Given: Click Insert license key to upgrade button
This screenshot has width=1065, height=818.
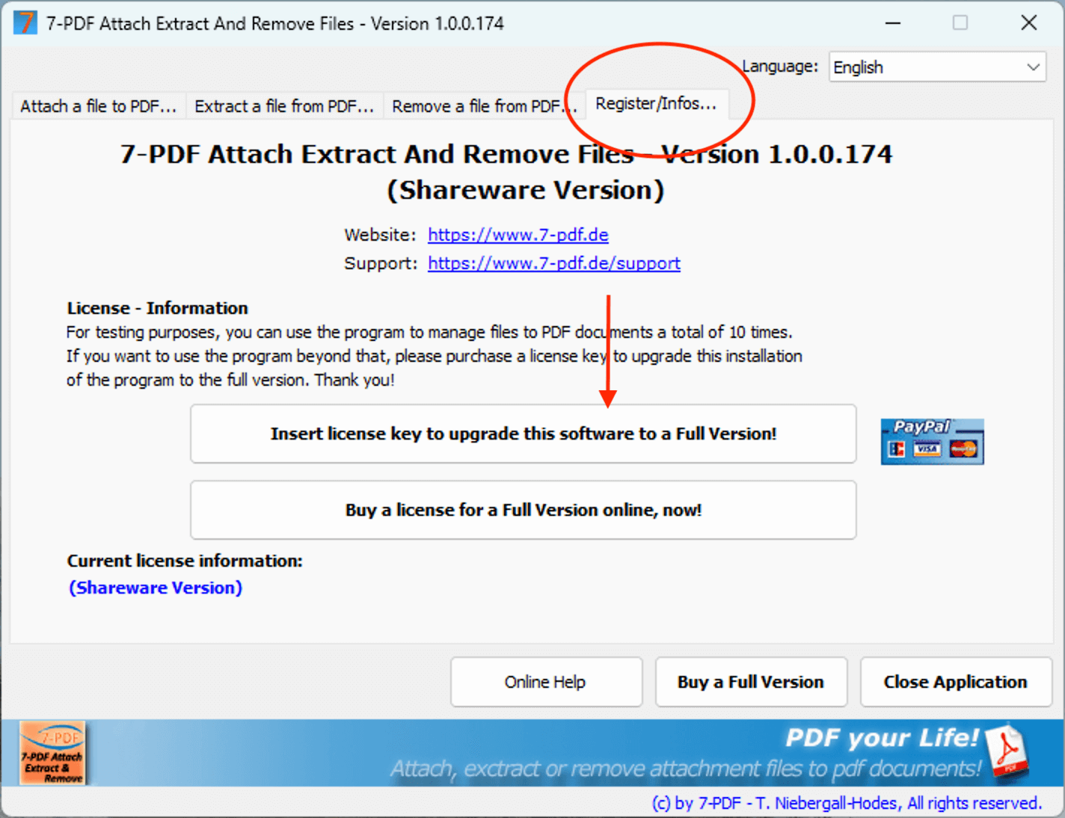Looking at the screenshot, I should 523,434.
